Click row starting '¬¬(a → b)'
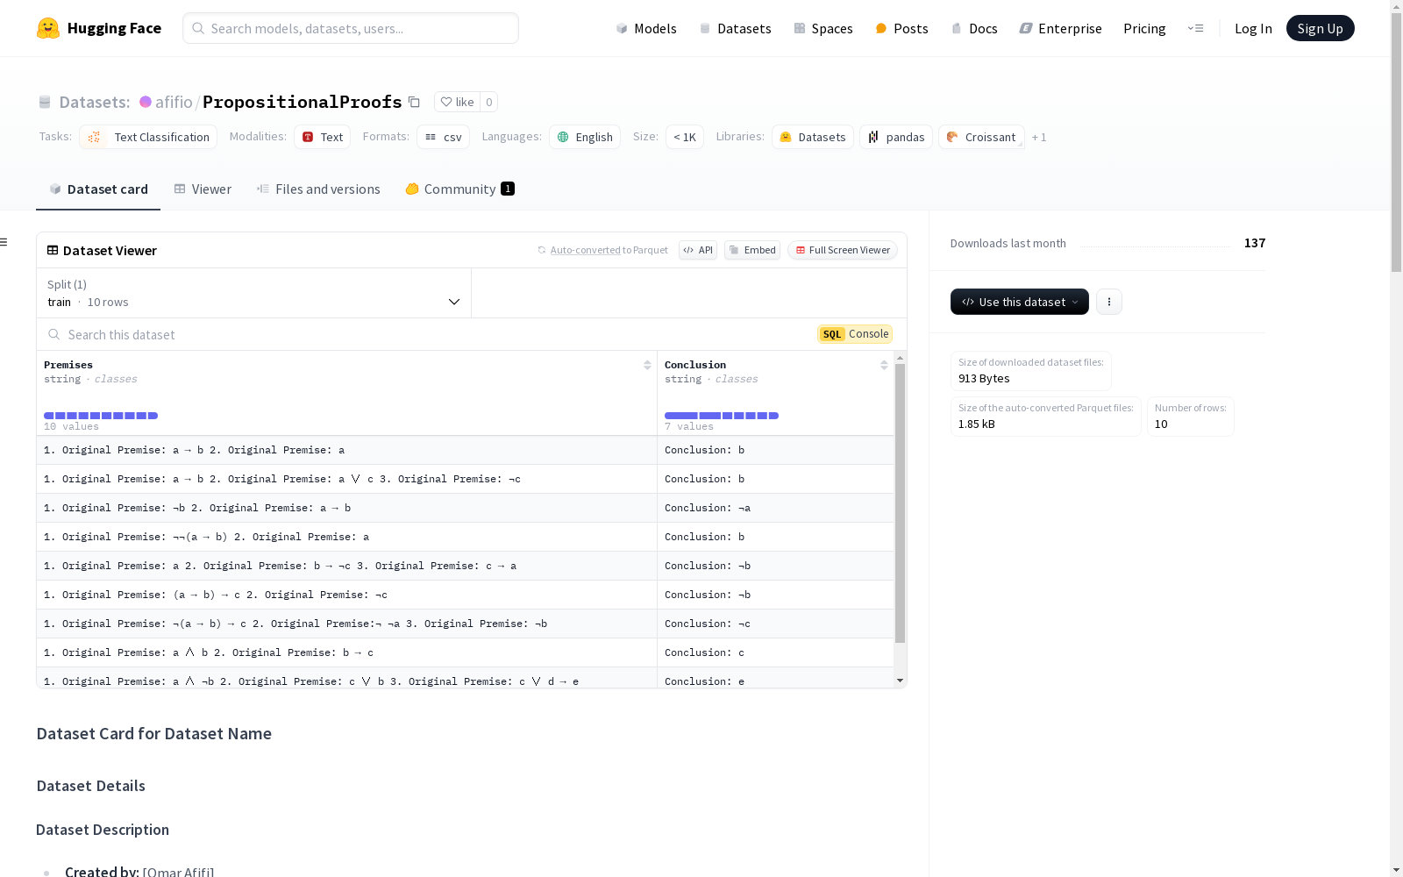 pyautogui.click(x=465, y=537)
